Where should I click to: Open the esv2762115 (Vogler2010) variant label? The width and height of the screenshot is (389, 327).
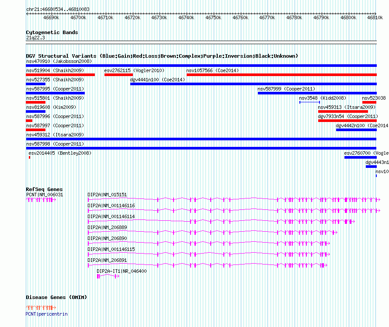(x=134, y=70)
